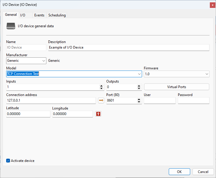Increase the Inputs value with up arrow
216x178 pixels.
(x=101, y=86)
